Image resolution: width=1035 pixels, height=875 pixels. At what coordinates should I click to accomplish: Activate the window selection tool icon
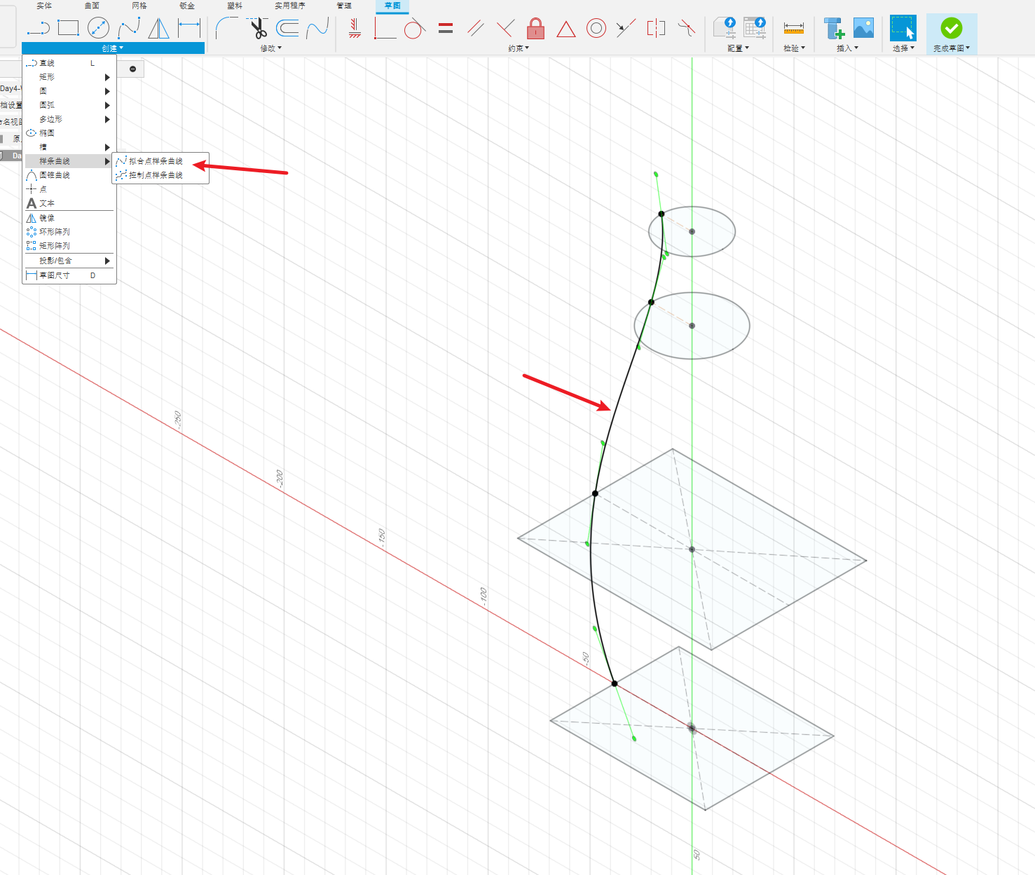[903, 29]
